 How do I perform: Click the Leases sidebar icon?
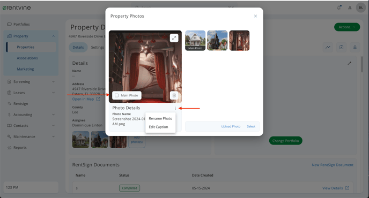(9, 93)
